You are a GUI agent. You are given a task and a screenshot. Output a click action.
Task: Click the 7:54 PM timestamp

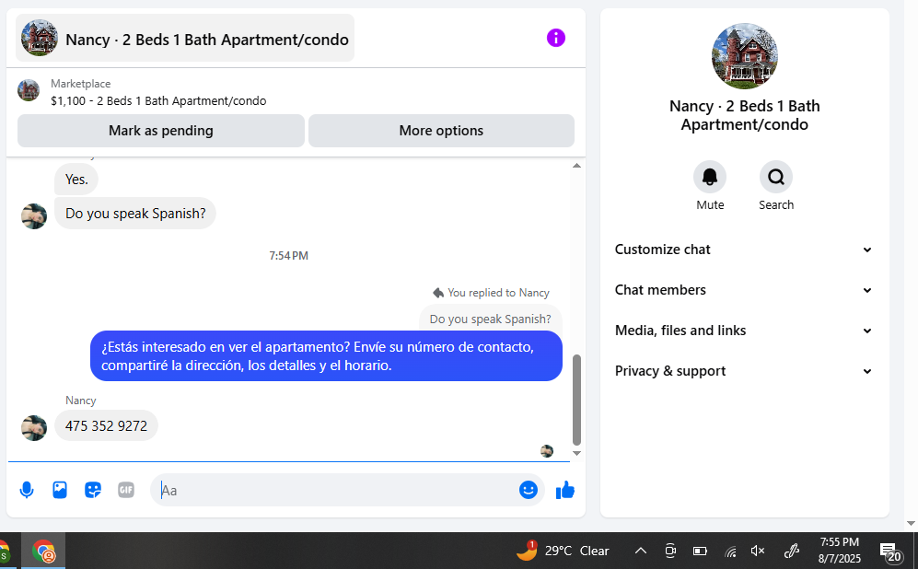pos(288,256)
